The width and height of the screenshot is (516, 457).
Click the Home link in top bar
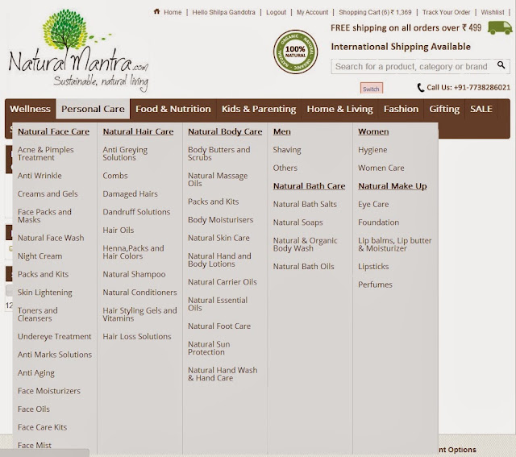point(173,12)
